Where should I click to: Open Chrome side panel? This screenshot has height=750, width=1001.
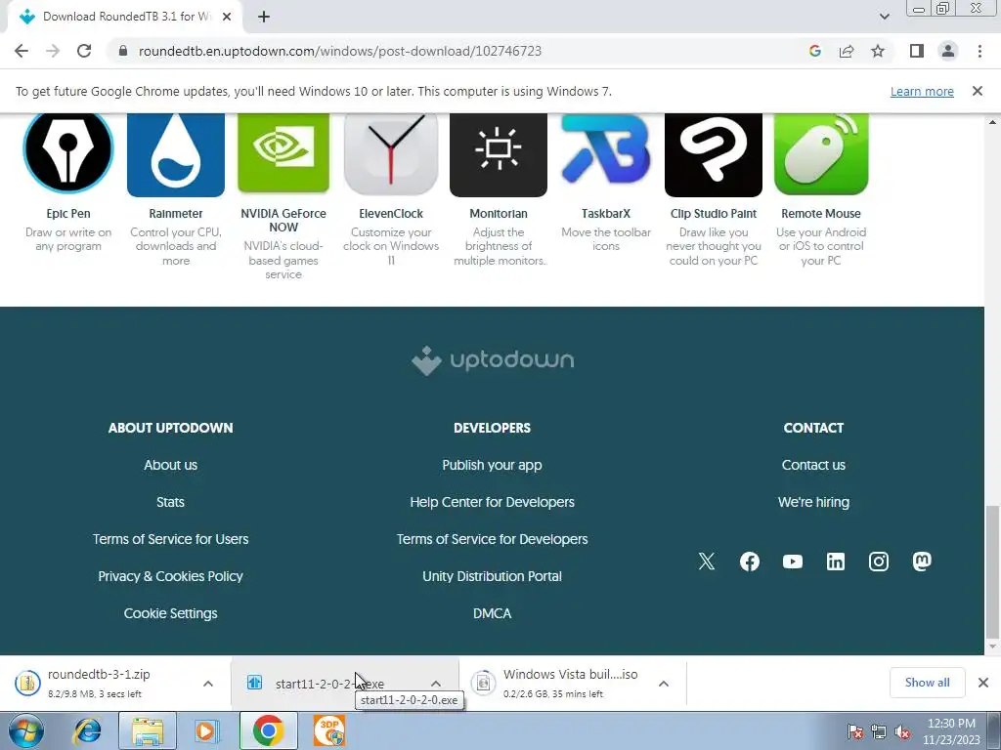pos(917,51)
